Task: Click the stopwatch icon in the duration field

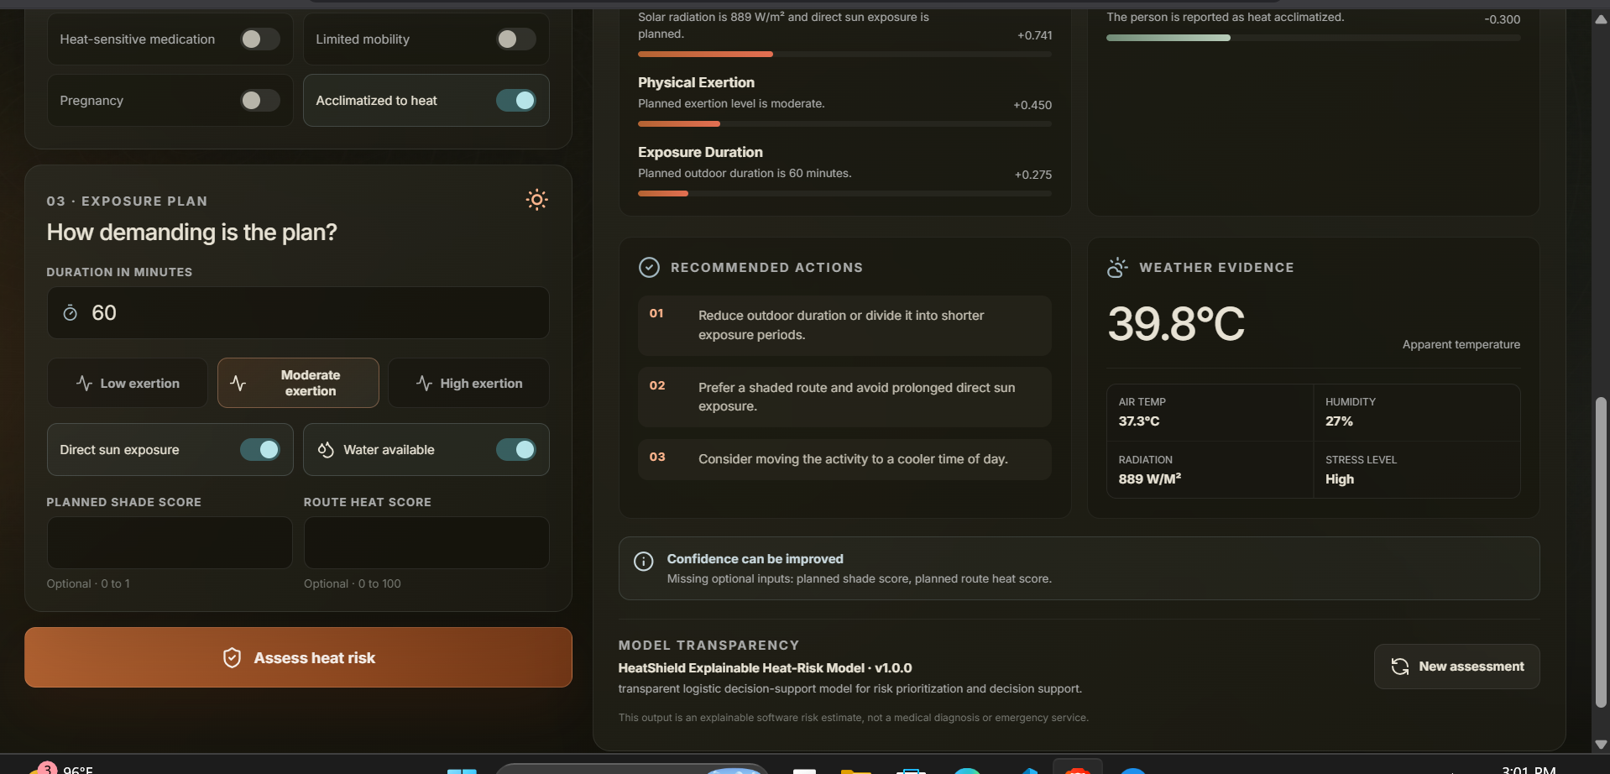Action: pyautogui.click(x=71, y=313)
